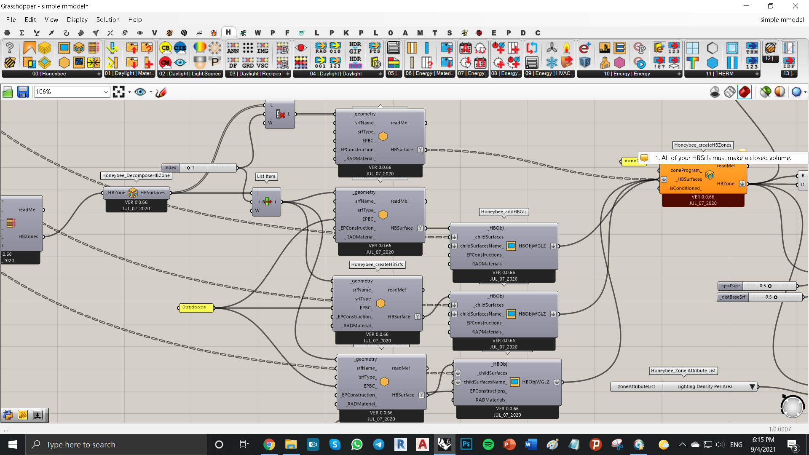
Task: Click the 02 | Daylight | Light Source label
Action: 190,74
